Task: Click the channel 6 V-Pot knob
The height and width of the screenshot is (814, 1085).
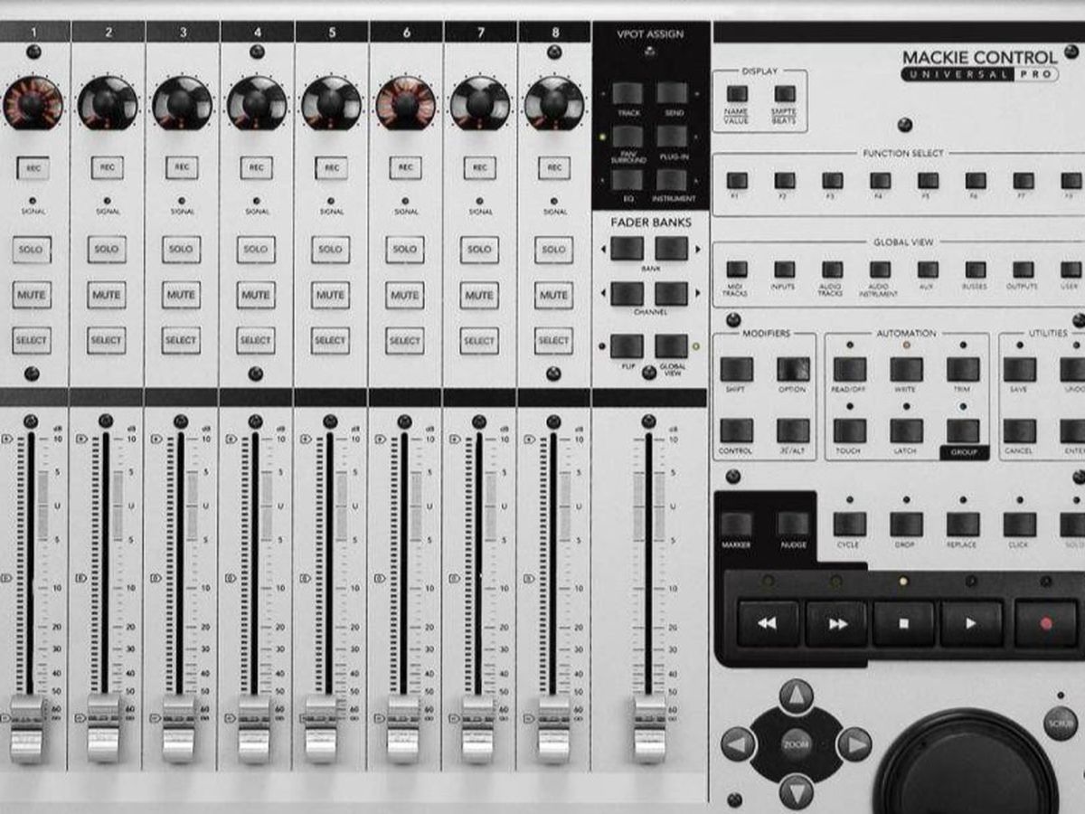Action: pos(405,103)
